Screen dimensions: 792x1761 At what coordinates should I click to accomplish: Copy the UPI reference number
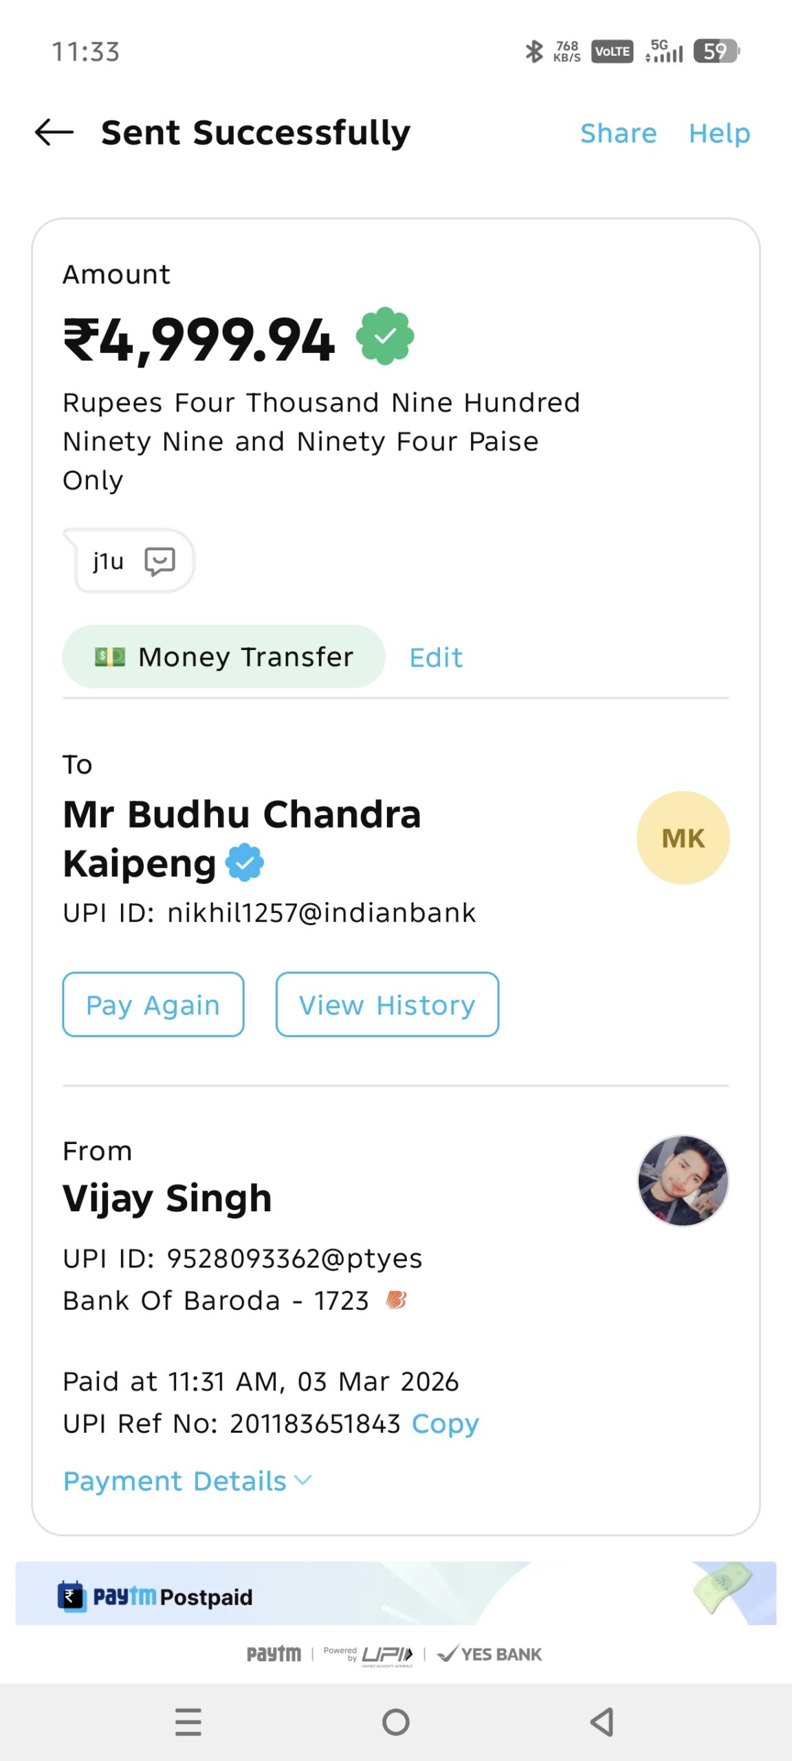tap(445, 1424)
